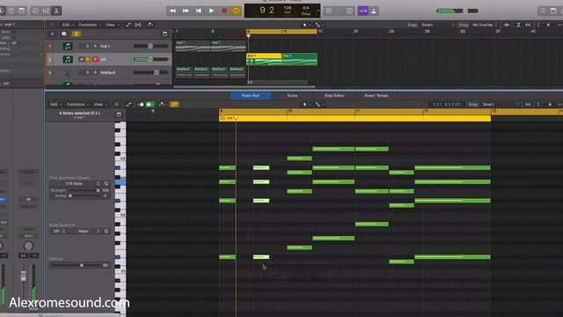Image resolution: width=563 pixels, height=317 pixels.
Task: Open the 1/16 Note time quantize dropdown
Action: [75, 184]
